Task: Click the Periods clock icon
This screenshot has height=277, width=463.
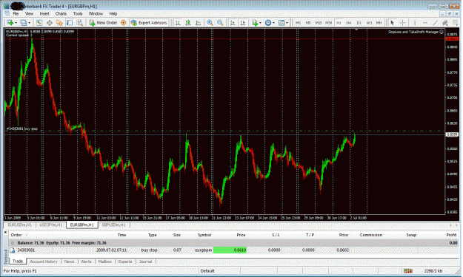Action: [268, 23]
